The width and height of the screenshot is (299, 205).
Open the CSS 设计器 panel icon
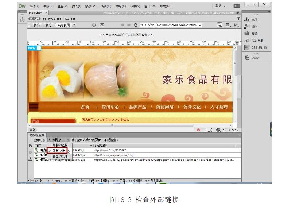click(x=247, y=47)
